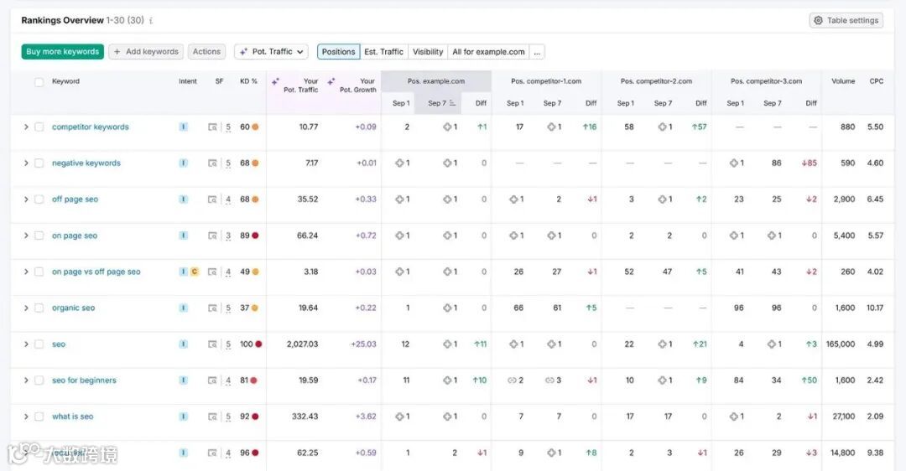Click Add keywords button
906x471 pixels.
click(146, 51)
